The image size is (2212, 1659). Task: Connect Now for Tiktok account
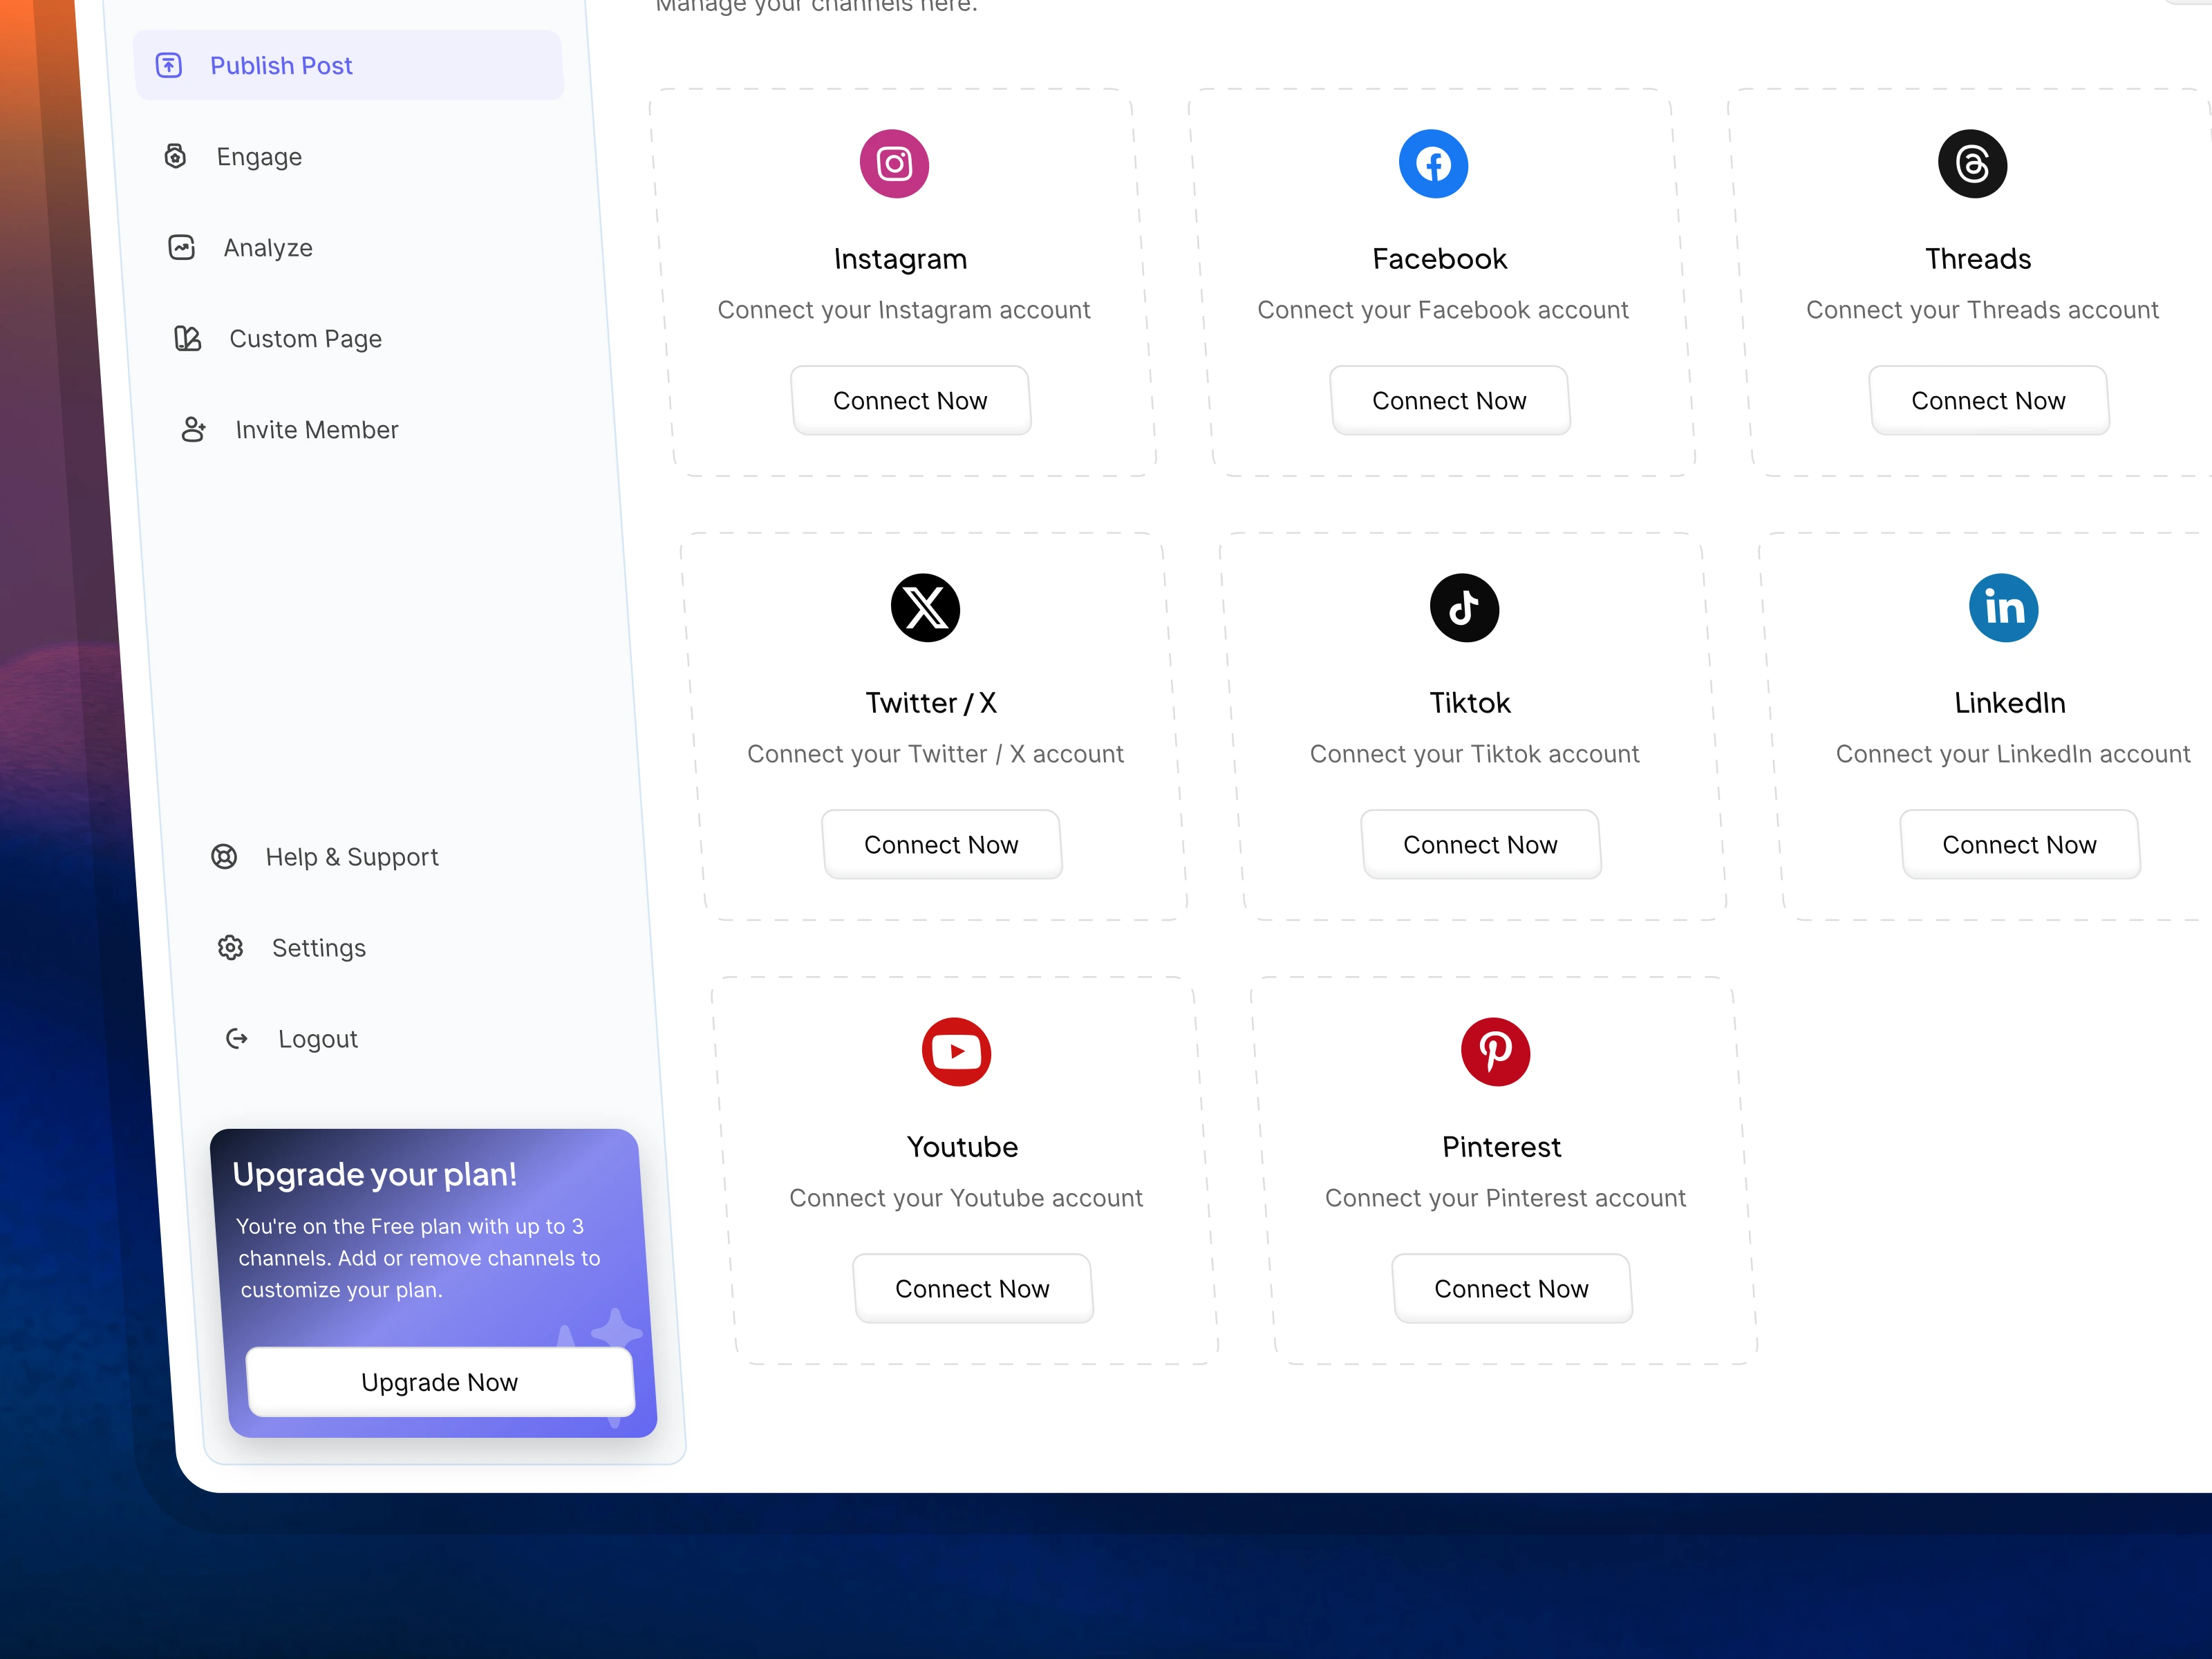(1480, 845)
